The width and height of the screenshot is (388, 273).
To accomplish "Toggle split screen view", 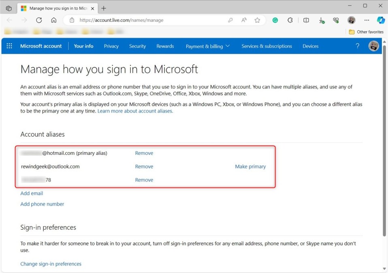I will (x=306, y=20).
